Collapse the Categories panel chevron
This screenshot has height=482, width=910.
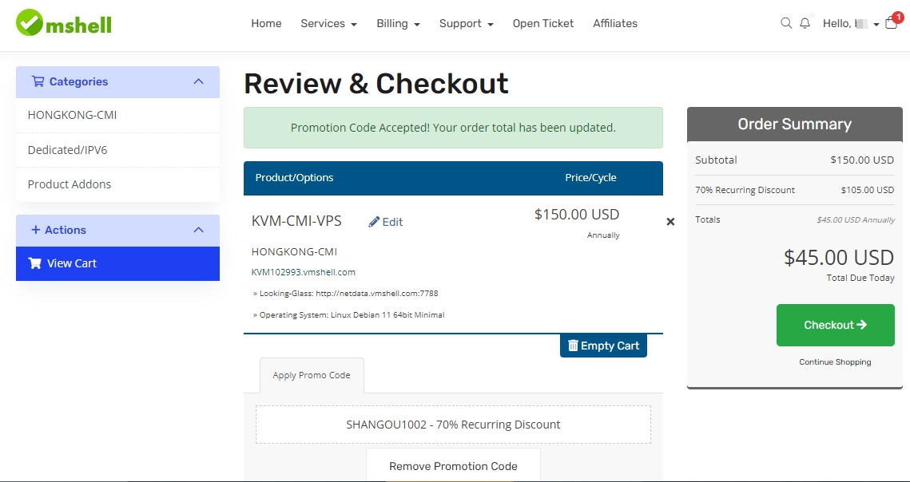tap(198, 81)
